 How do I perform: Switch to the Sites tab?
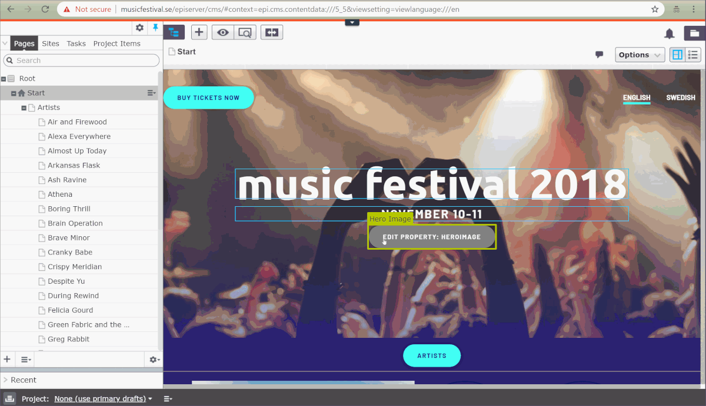(x=51, y=43)
